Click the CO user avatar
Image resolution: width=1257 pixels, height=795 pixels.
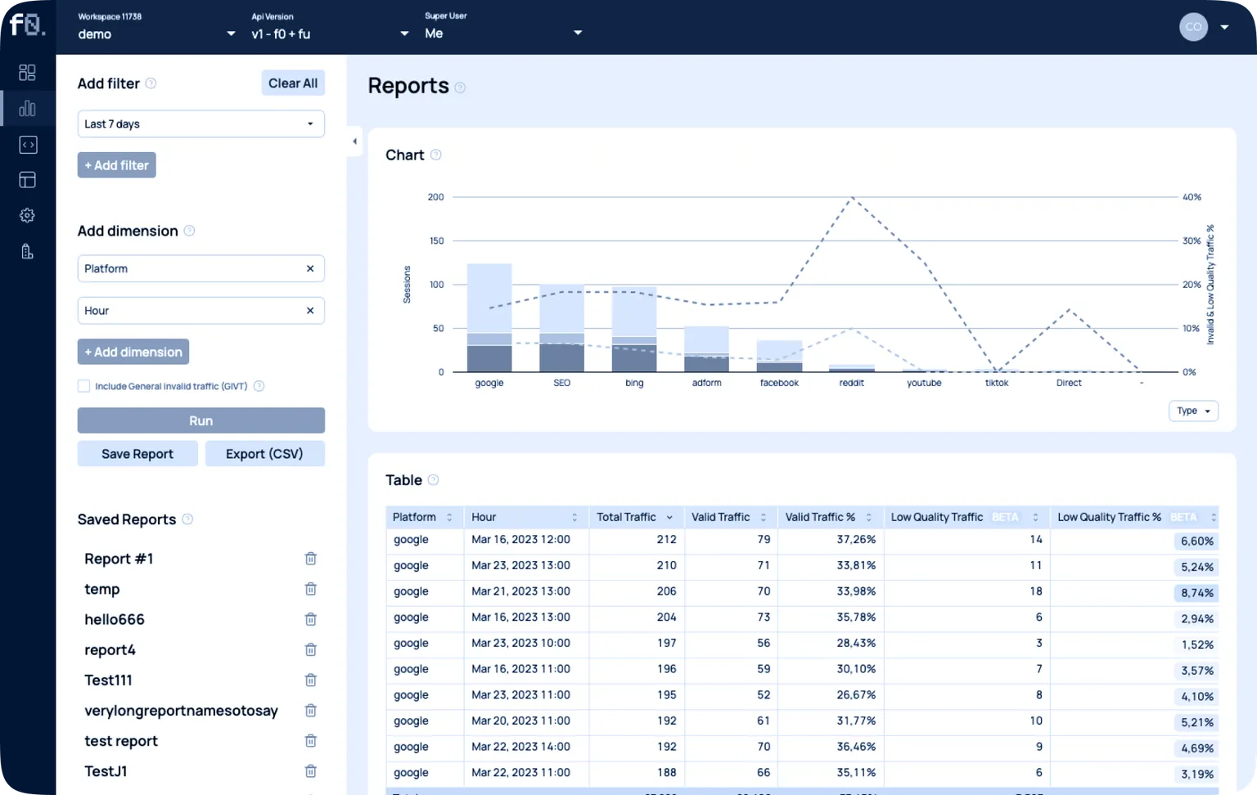1193,27
